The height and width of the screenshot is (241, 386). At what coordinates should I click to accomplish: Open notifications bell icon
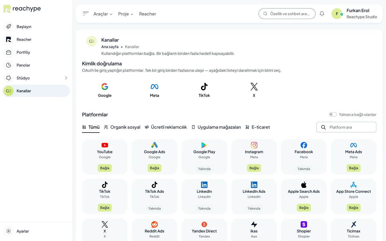[x=322, y=14]
